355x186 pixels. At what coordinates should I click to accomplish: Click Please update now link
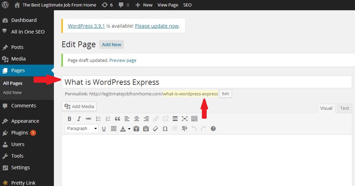pos(157,26)
